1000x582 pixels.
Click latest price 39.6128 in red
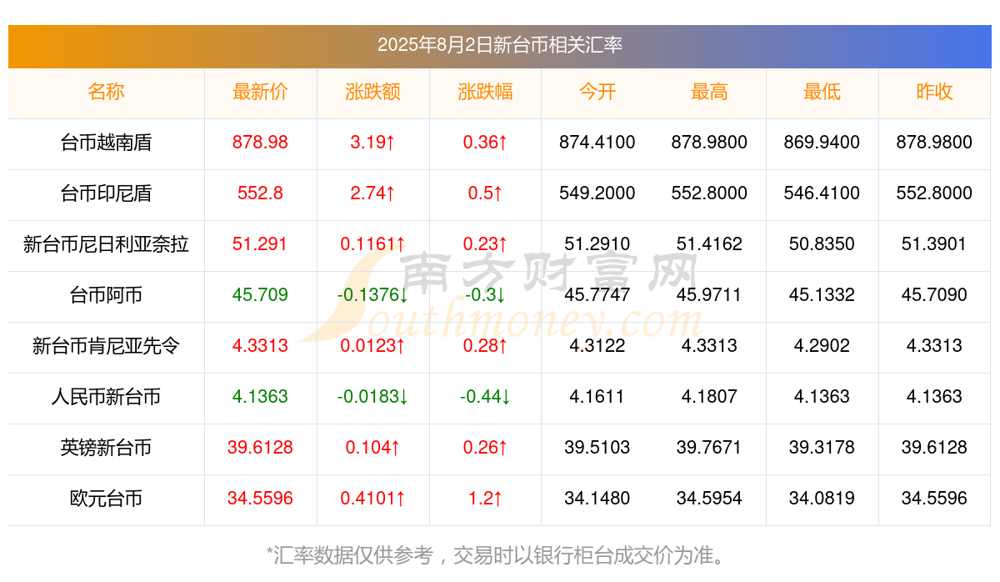(261, 448)
